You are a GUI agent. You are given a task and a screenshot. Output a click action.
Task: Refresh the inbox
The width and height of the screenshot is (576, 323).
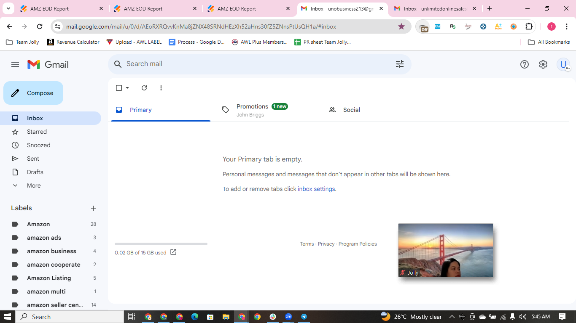pyautogui.click(x=144, y=88)
